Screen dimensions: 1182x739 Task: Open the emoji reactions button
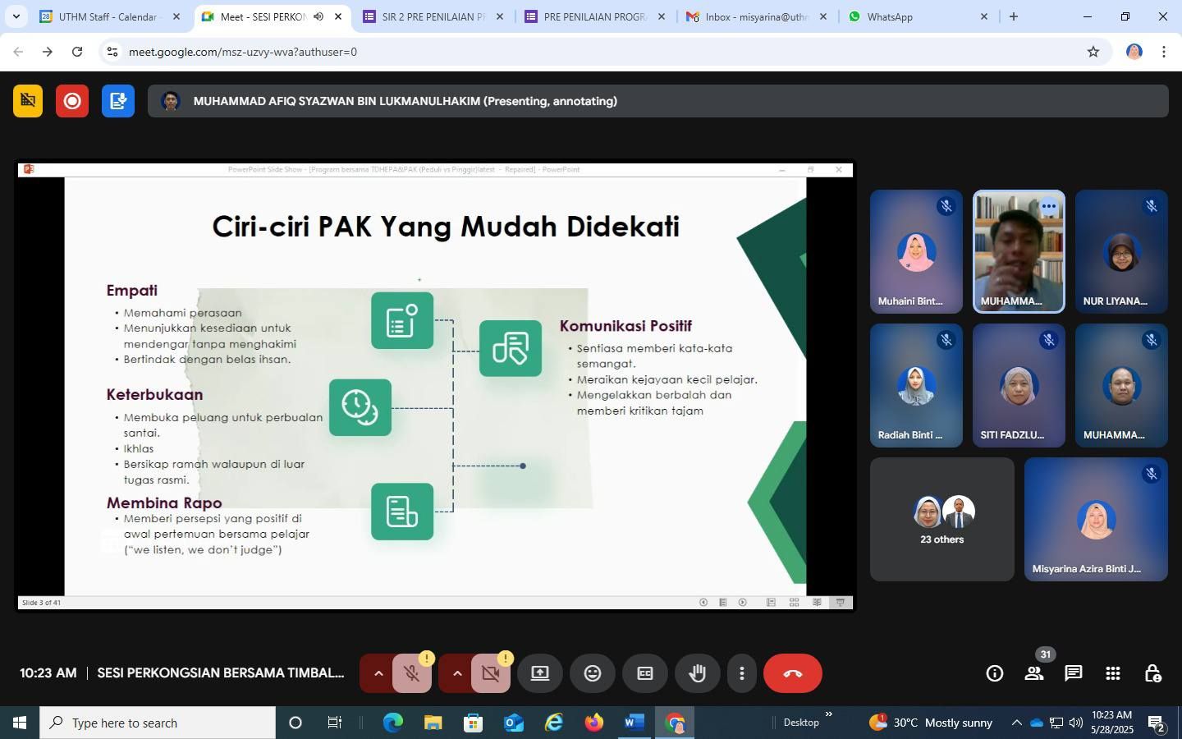(593, 673)
